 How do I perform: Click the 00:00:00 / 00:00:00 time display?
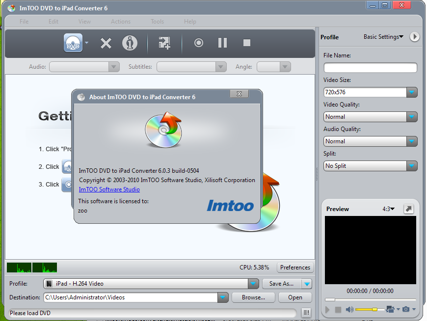370,291
